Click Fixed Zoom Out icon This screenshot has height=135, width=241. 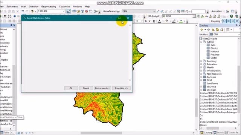pyautogui.click(x=9, y=16)
